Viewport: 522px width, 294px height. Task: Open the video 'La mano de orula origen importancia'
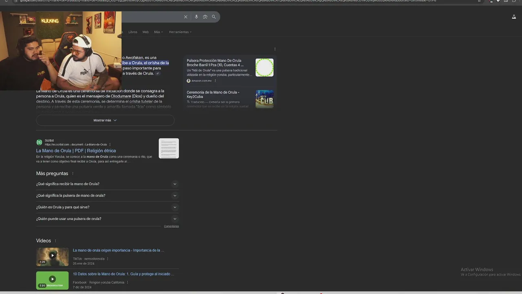(x=118, y=250)
